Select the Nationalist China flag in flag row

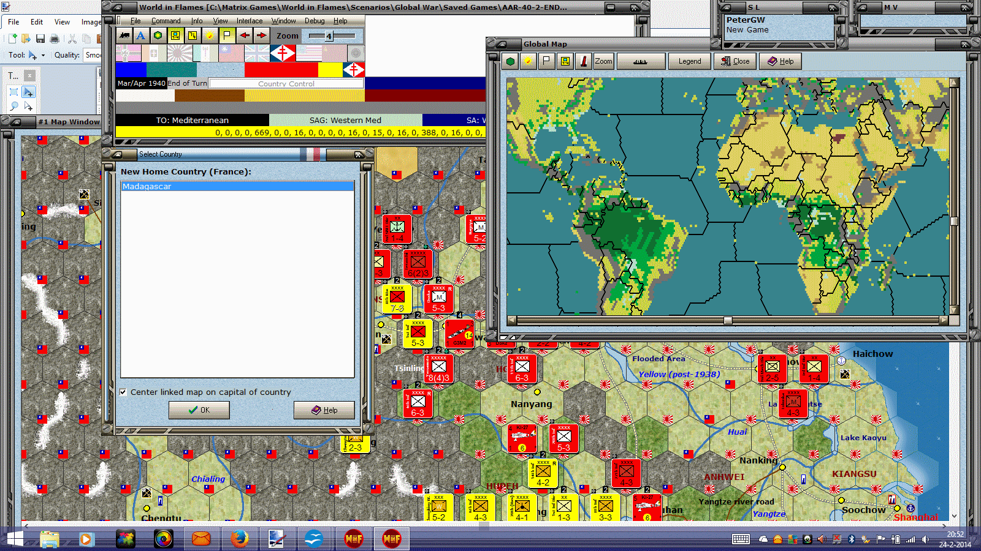pyautogui.click(x=231, y=53)
